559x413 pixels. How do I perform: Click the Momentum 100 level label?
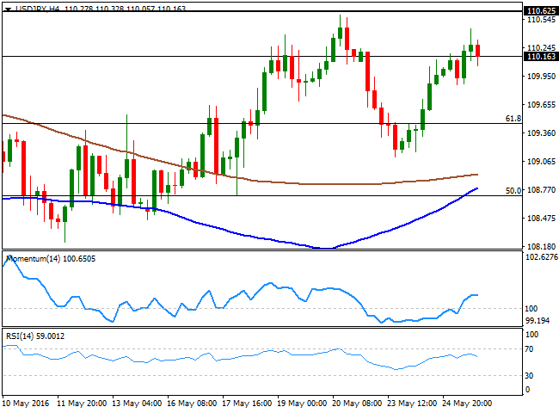pos(531,309)
